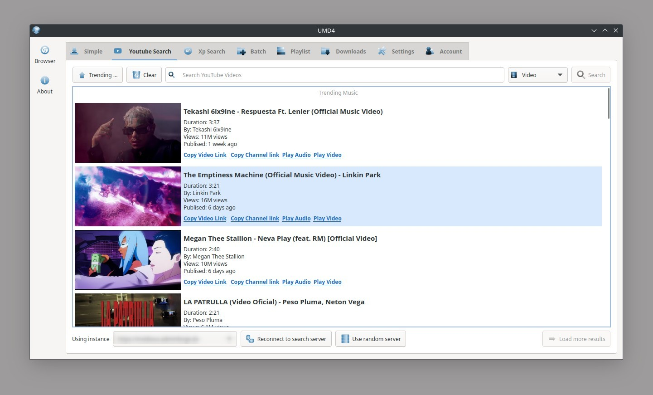Focus the Search YouTube Videos field
653x395 pixels.
(335, 75)
